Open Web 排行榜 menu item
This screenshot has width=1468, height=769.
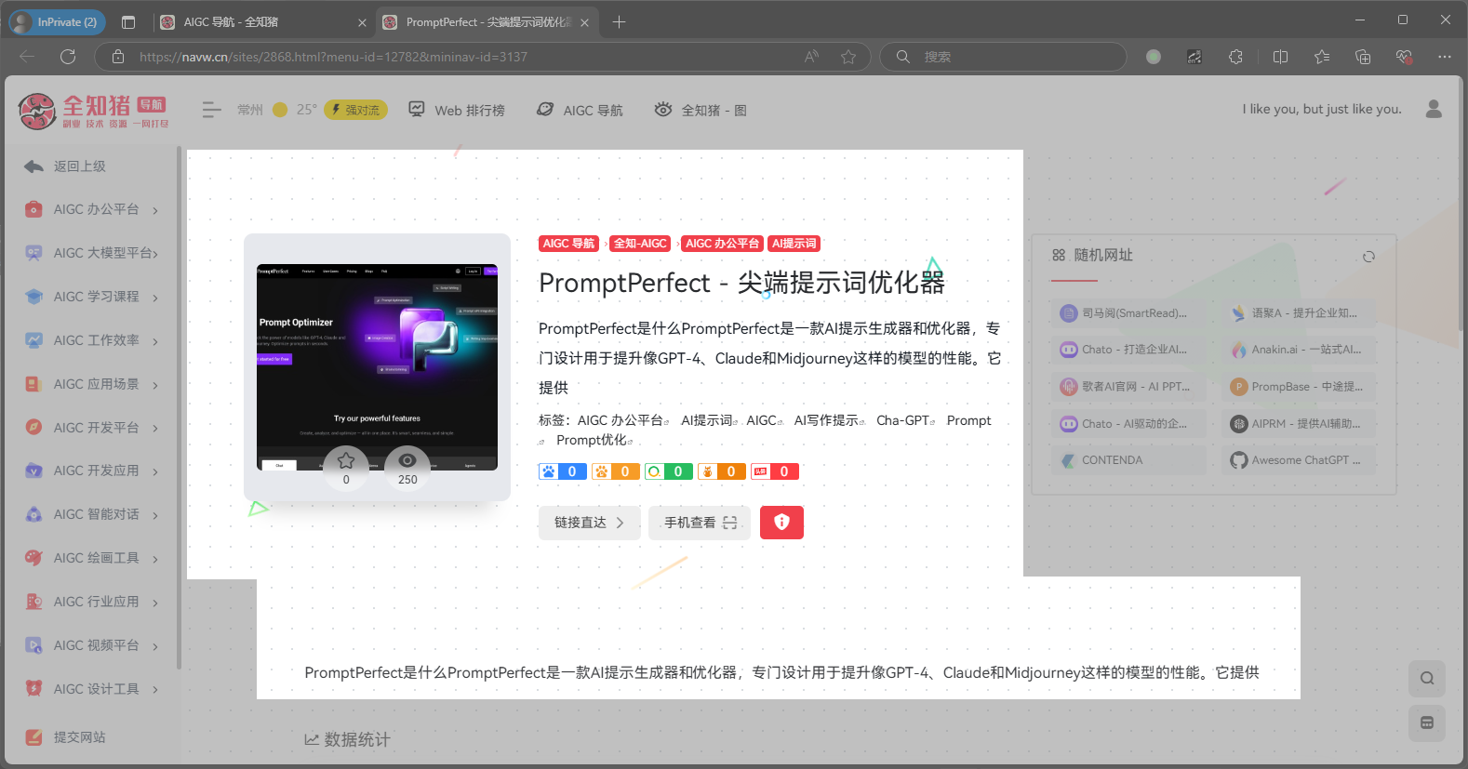[457, 110]
